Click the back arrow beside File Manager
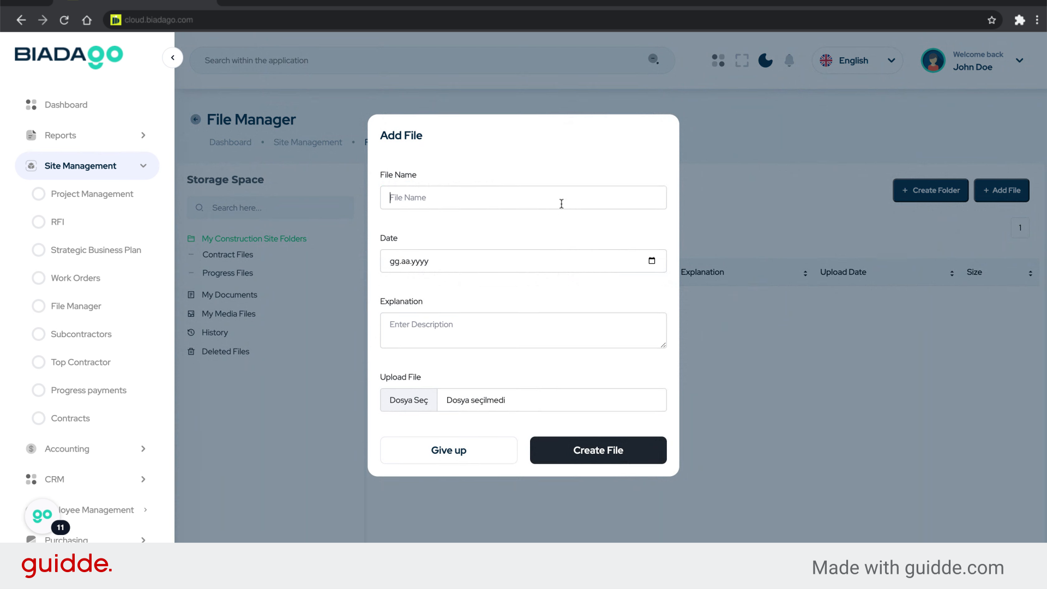Viewport: 1047px width, 589px height. [195, 119]
